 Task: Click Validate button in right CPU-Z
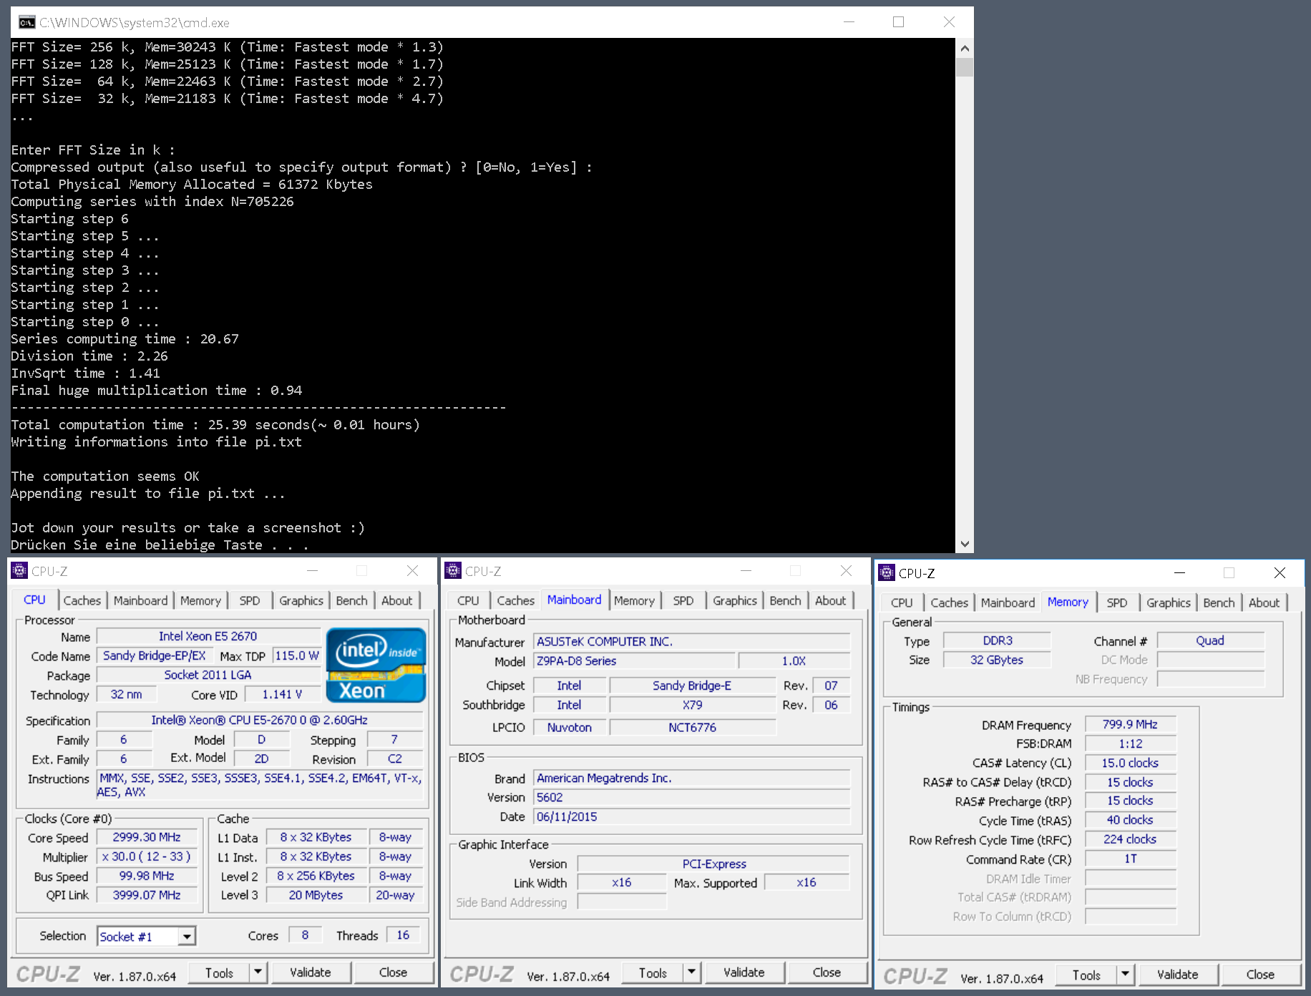coord(1178,975)
